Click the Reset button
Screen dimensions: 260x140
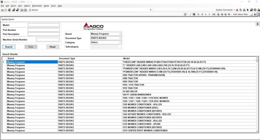[53, 47]
